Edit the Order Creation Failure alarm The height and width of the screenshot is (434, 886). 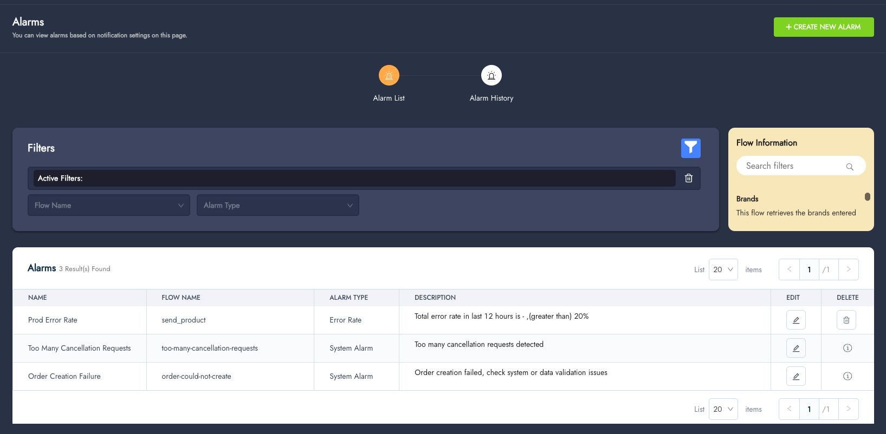pyautogui.click(x=796, y=376)
